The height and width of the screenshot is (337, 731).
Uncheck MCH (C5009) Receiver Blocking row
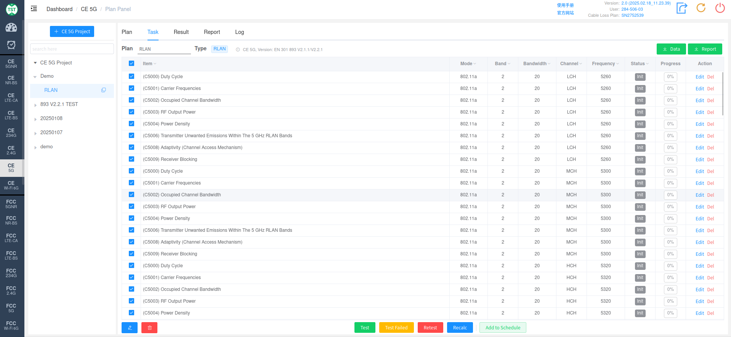coord(131,254)
